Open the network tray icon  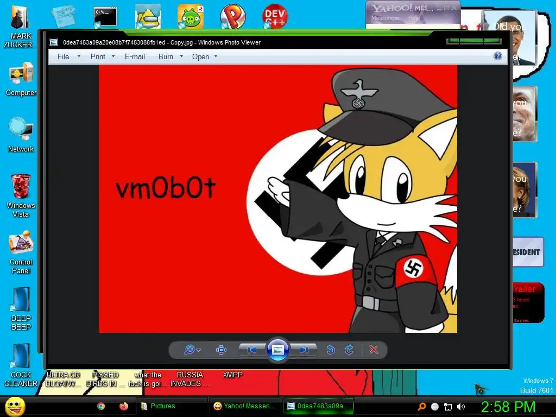point(448,407)
